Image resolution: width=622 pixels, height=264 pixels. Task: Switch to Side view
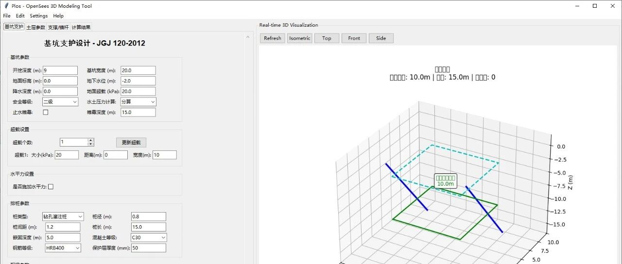click(381, 38)
